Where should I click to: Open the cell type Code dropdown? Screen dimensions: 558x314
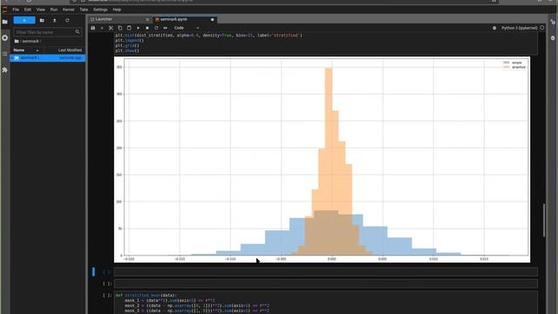(186, 28)
